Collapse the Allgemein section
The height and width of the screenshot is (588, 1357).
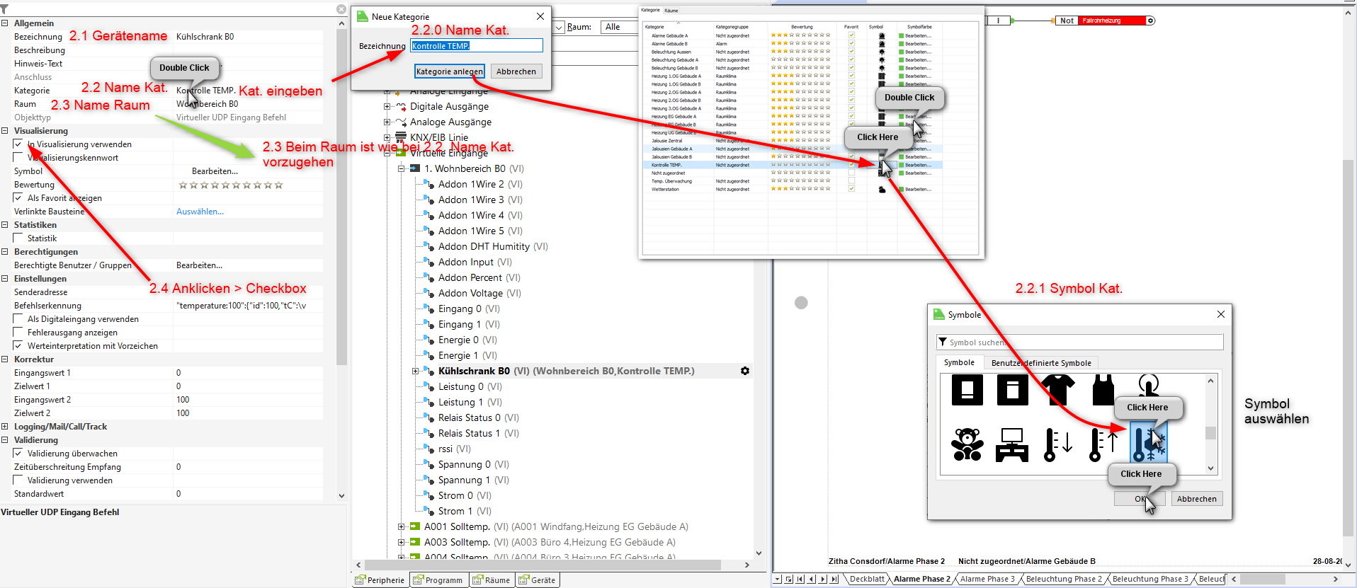5,23
